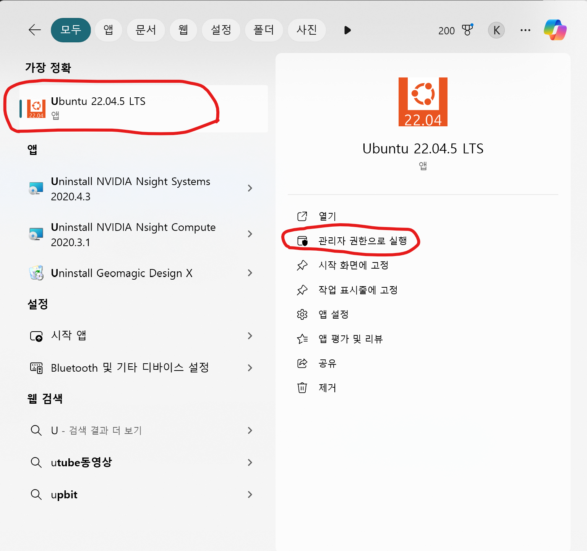Switch to the 폴더 filter tab
587x551 pixels.
pos(264,30)
